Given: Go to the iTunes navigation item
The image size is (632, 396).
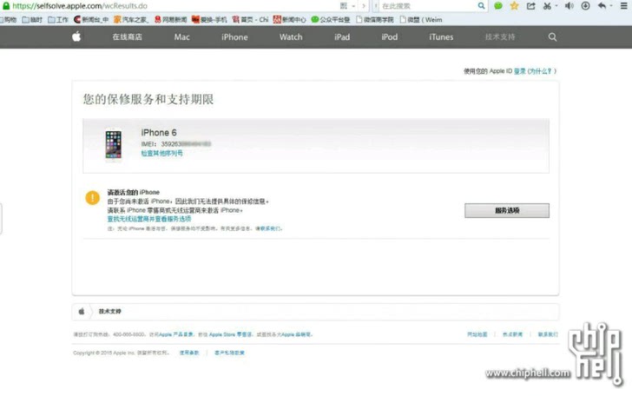Looking at the screenshot, I should [x=440, y=37].
